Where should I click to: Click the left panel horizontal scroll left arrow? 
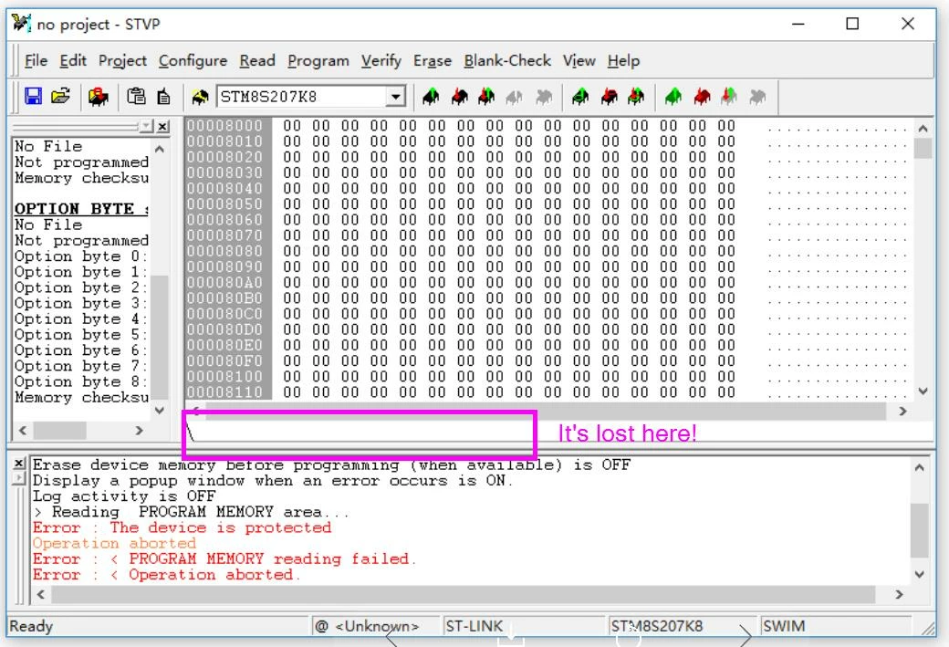[x=23, y=431]
